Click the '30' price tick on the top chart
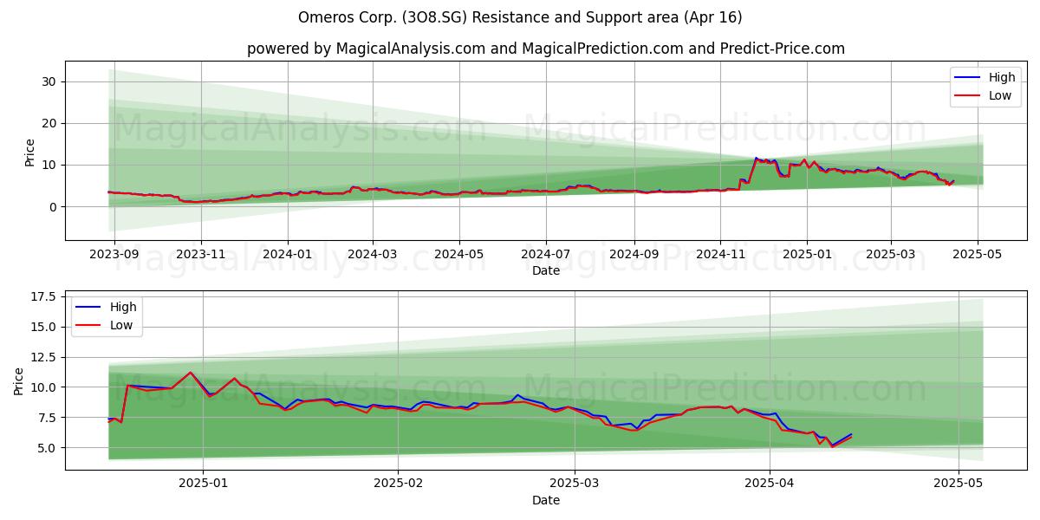 coord(51,81)
